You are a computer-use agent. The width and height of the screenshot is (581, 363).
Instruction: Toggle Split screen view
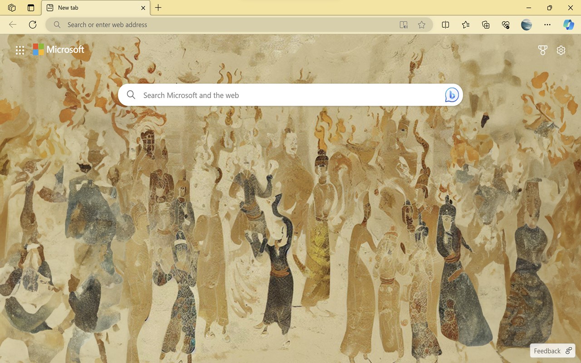[x=445, y=25]
